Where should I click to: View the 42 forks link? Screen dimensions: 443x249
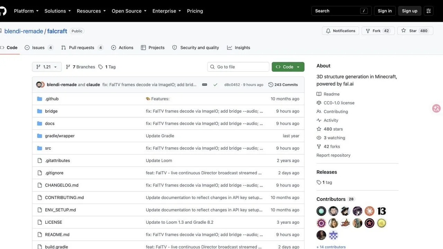click(328, 147)
